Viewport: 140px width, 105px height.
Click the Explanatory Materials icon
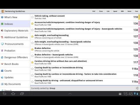click(2, 31)
